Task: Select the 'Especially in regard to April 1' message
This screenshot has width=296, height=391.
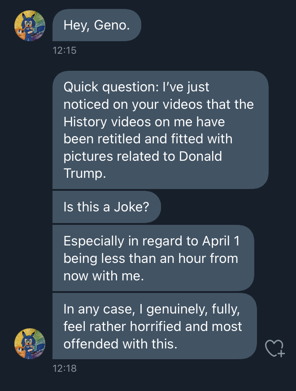Action: click(153, 258)
